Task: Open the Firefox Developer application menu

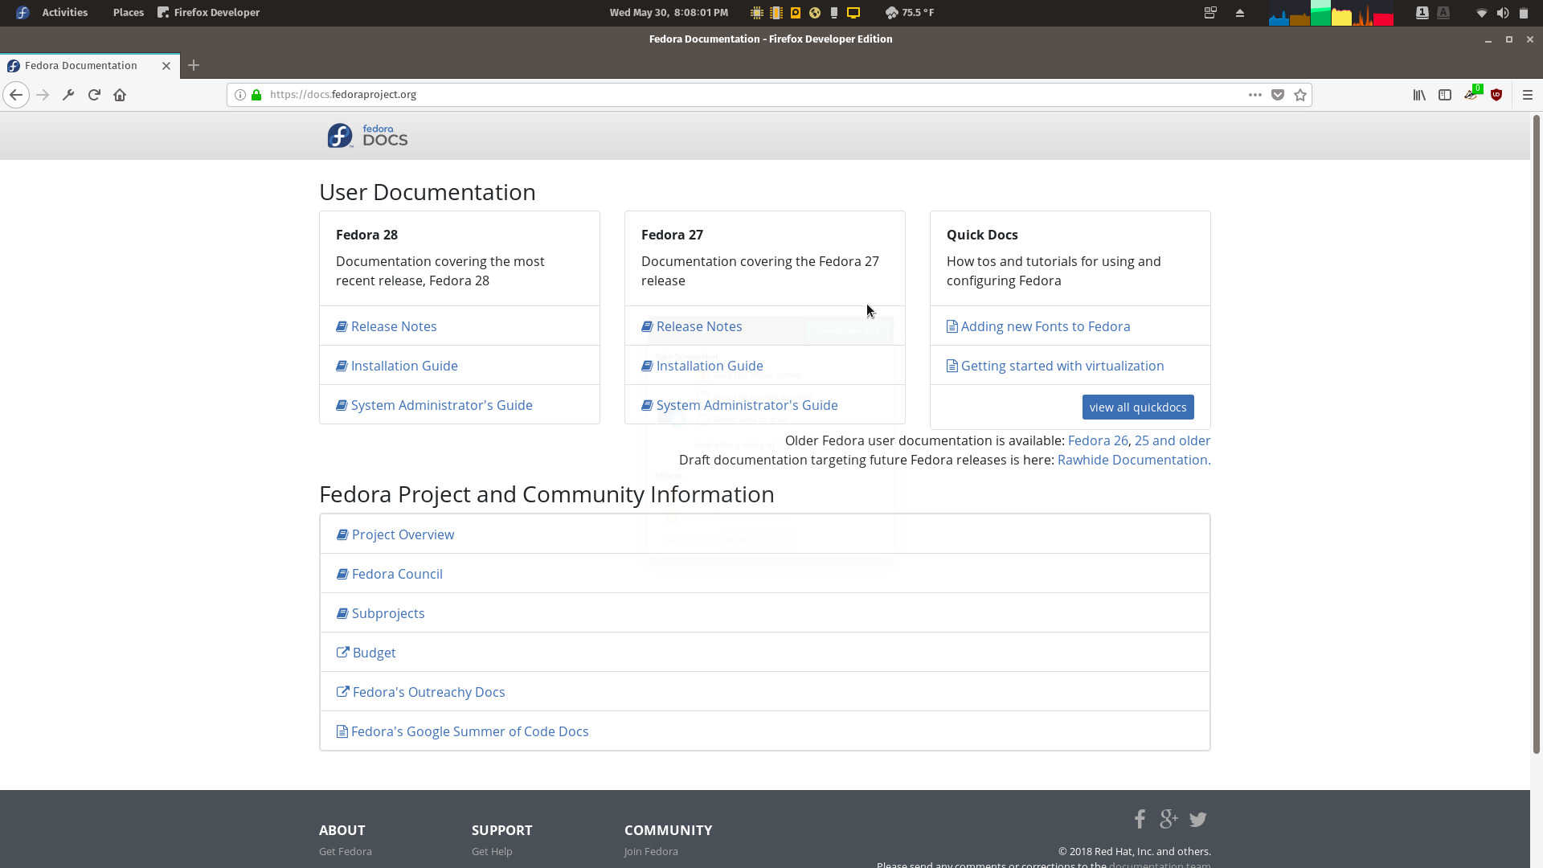Action: pyautogui.click(x=209, y=13)
